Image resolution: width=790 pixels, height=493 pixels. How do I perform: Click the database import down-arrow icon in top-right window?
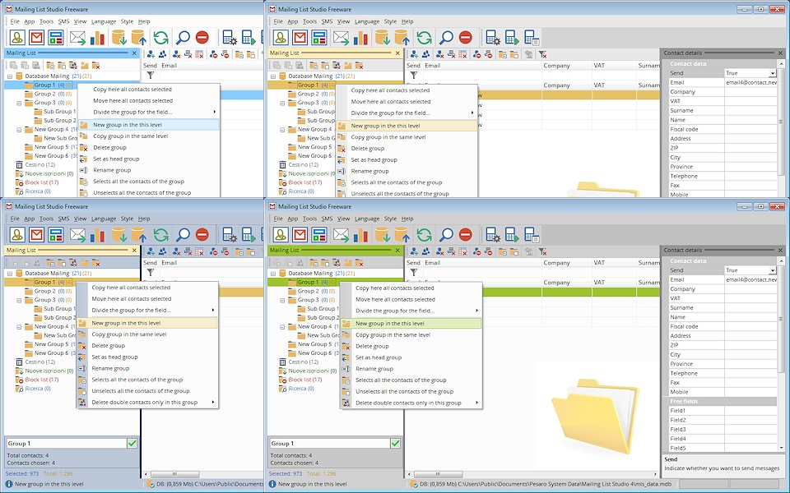coord(383,38)
